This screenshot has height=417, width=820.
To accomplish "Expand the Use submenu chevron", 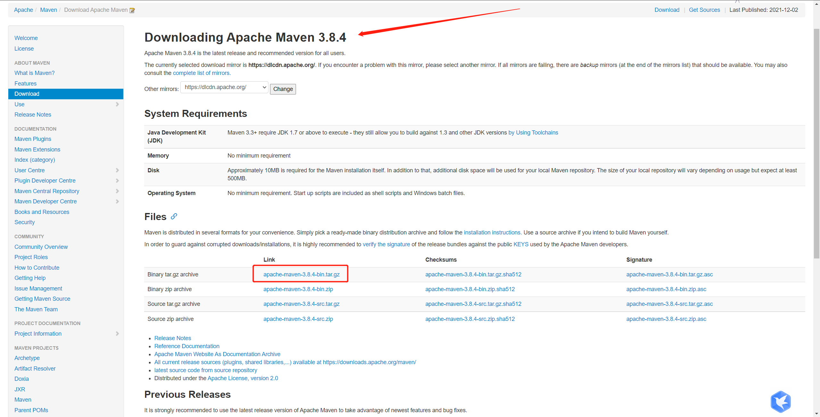I will point(117,104).
